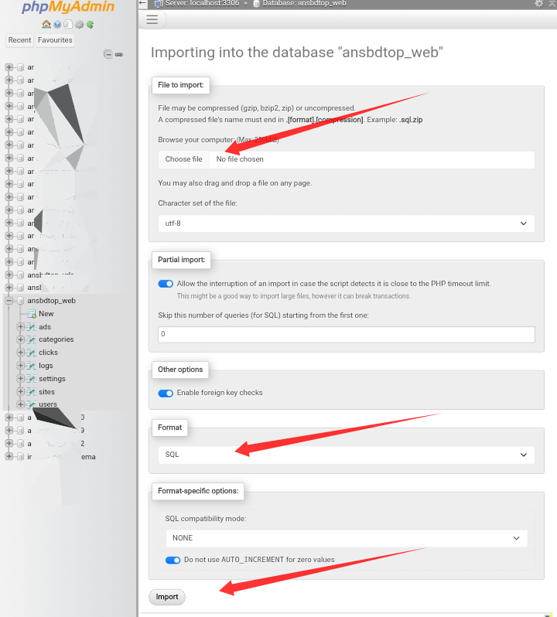Expand the SQL compatibility mode dropdown
This screenshot has height=617, width=557.
pyautogui.click(x=346, y=538)
